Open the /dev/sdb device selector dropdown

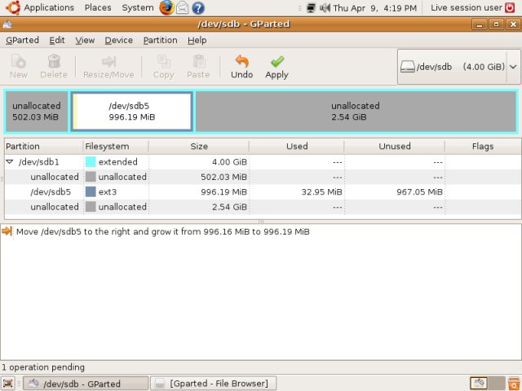point(459,67)
